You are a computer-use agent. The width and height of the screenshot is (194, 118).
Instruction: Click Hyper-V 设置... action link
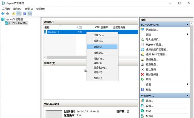pyautogui.click(x=154, y=45)
